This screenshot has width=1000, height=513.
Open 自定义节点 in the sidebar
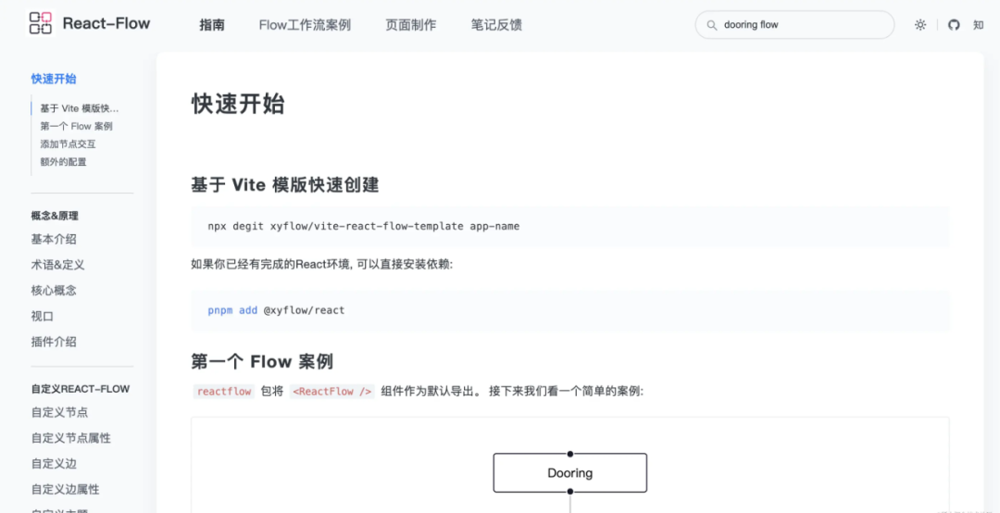coord(59,412)
